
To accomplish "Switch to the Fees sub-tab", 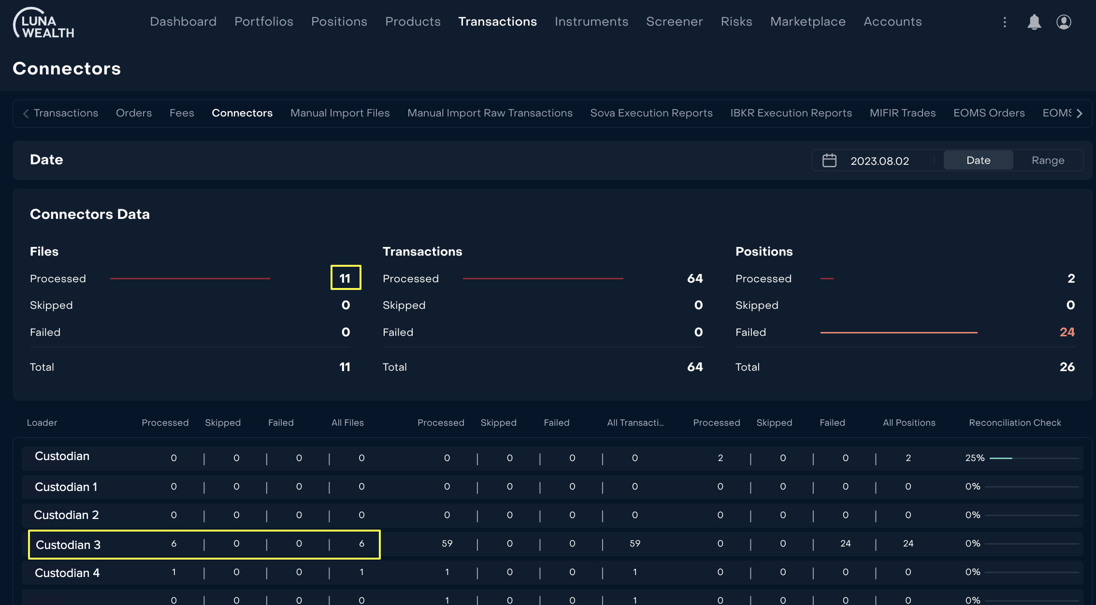I will tap(182, 113).
